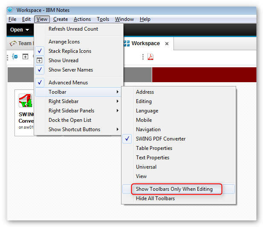Select Refresh Unread Count
Image resolution: width=263 pixels, height=227 pixels.
click(78, 29)
